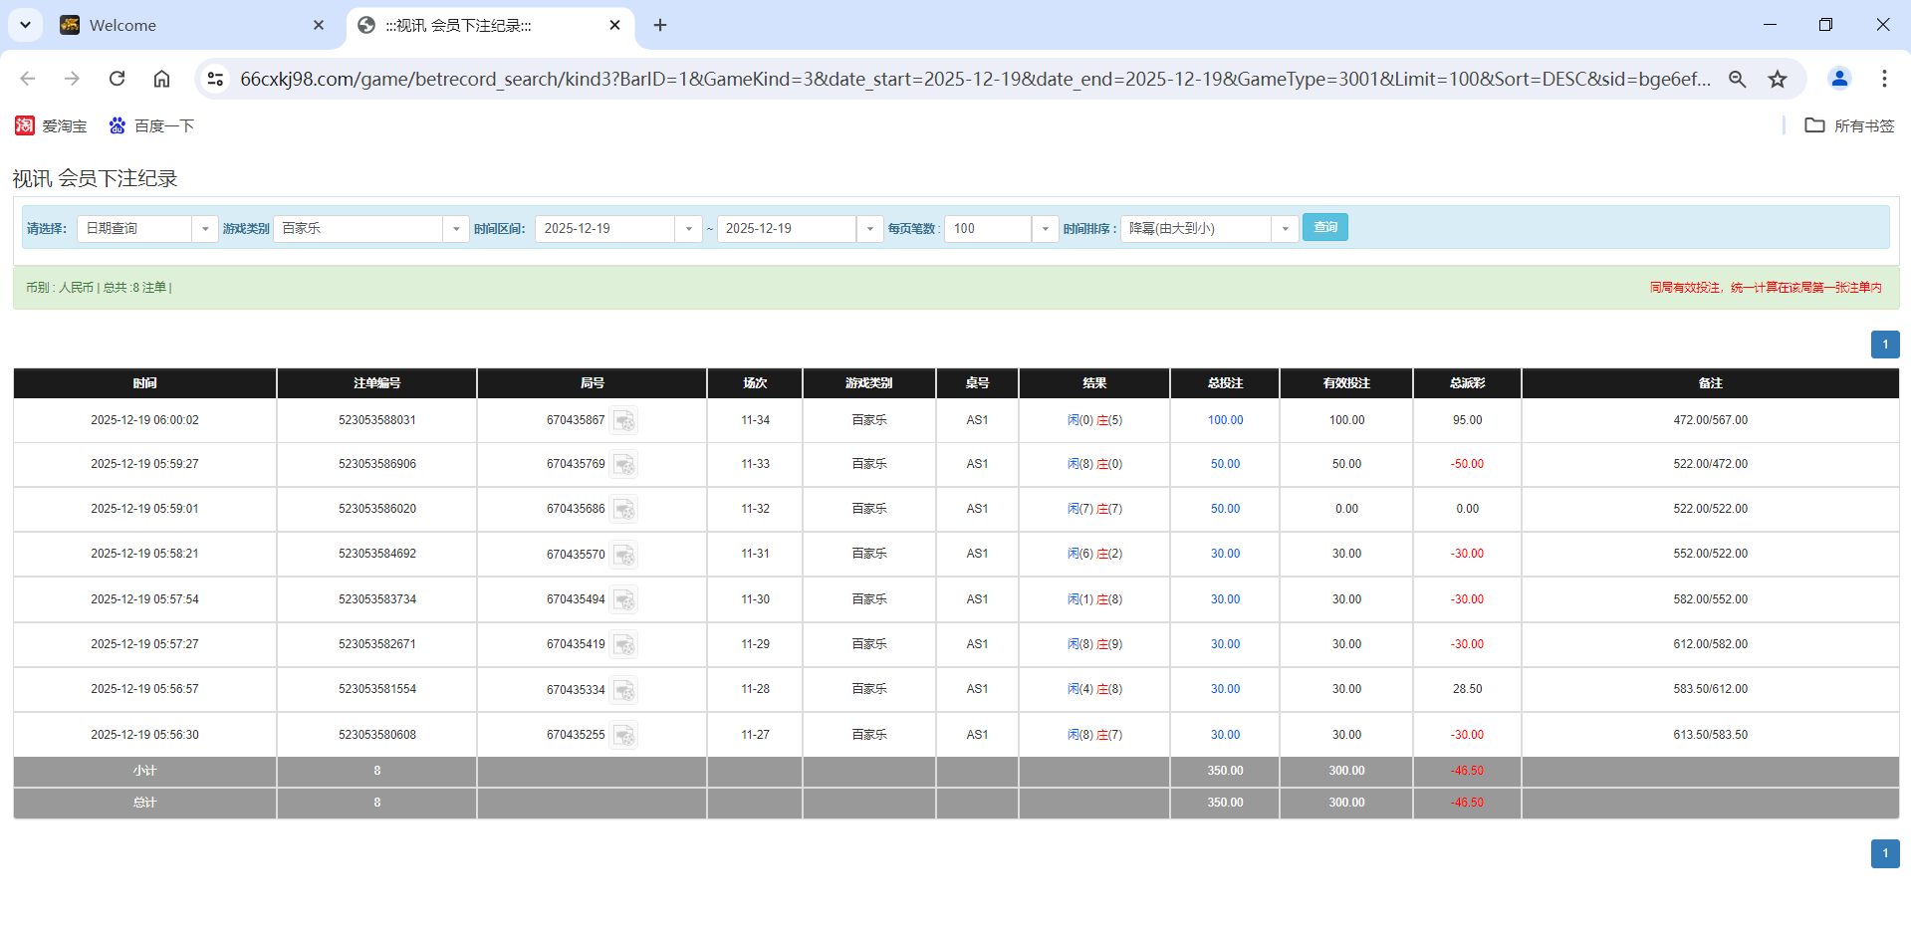
Task: Open the Chrome three-dot menu
Action: pos(1884,79)
